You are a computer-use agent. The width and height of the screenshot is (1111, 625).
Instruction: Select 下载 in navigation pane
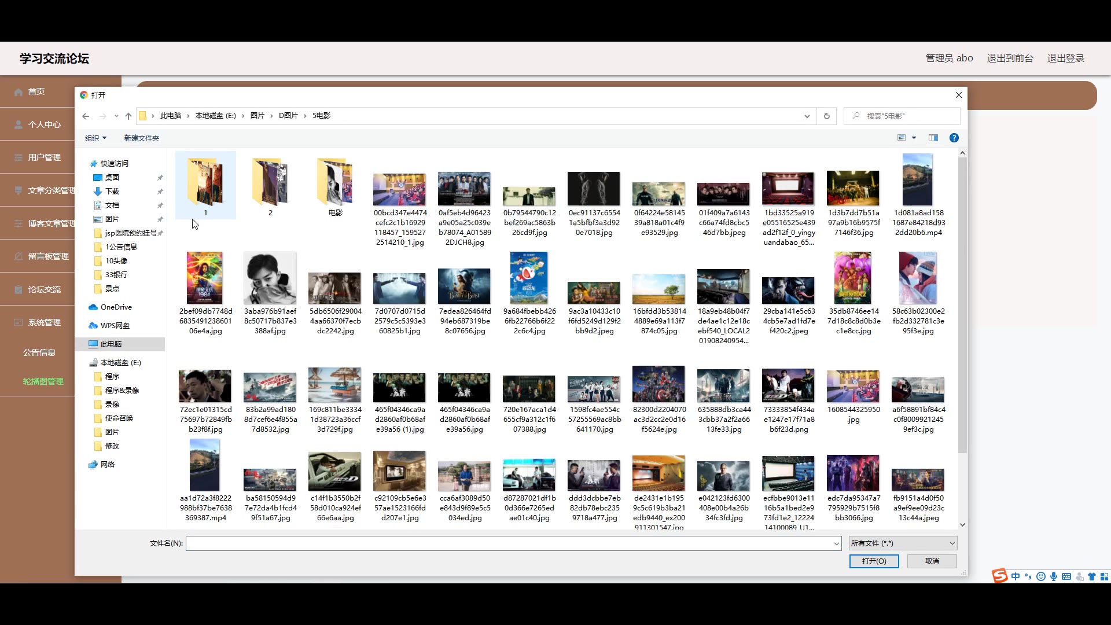coord(112,192)
